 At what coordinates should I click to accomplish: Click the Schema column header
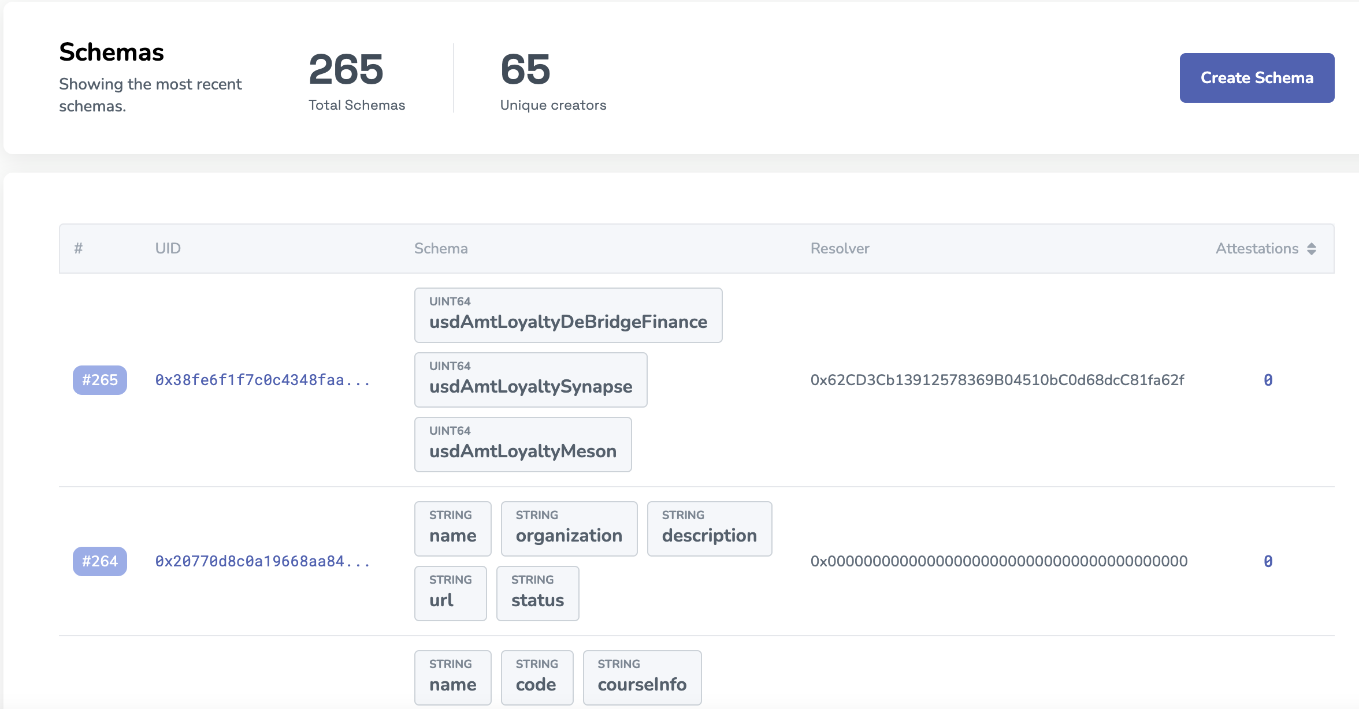click(441, 248)
